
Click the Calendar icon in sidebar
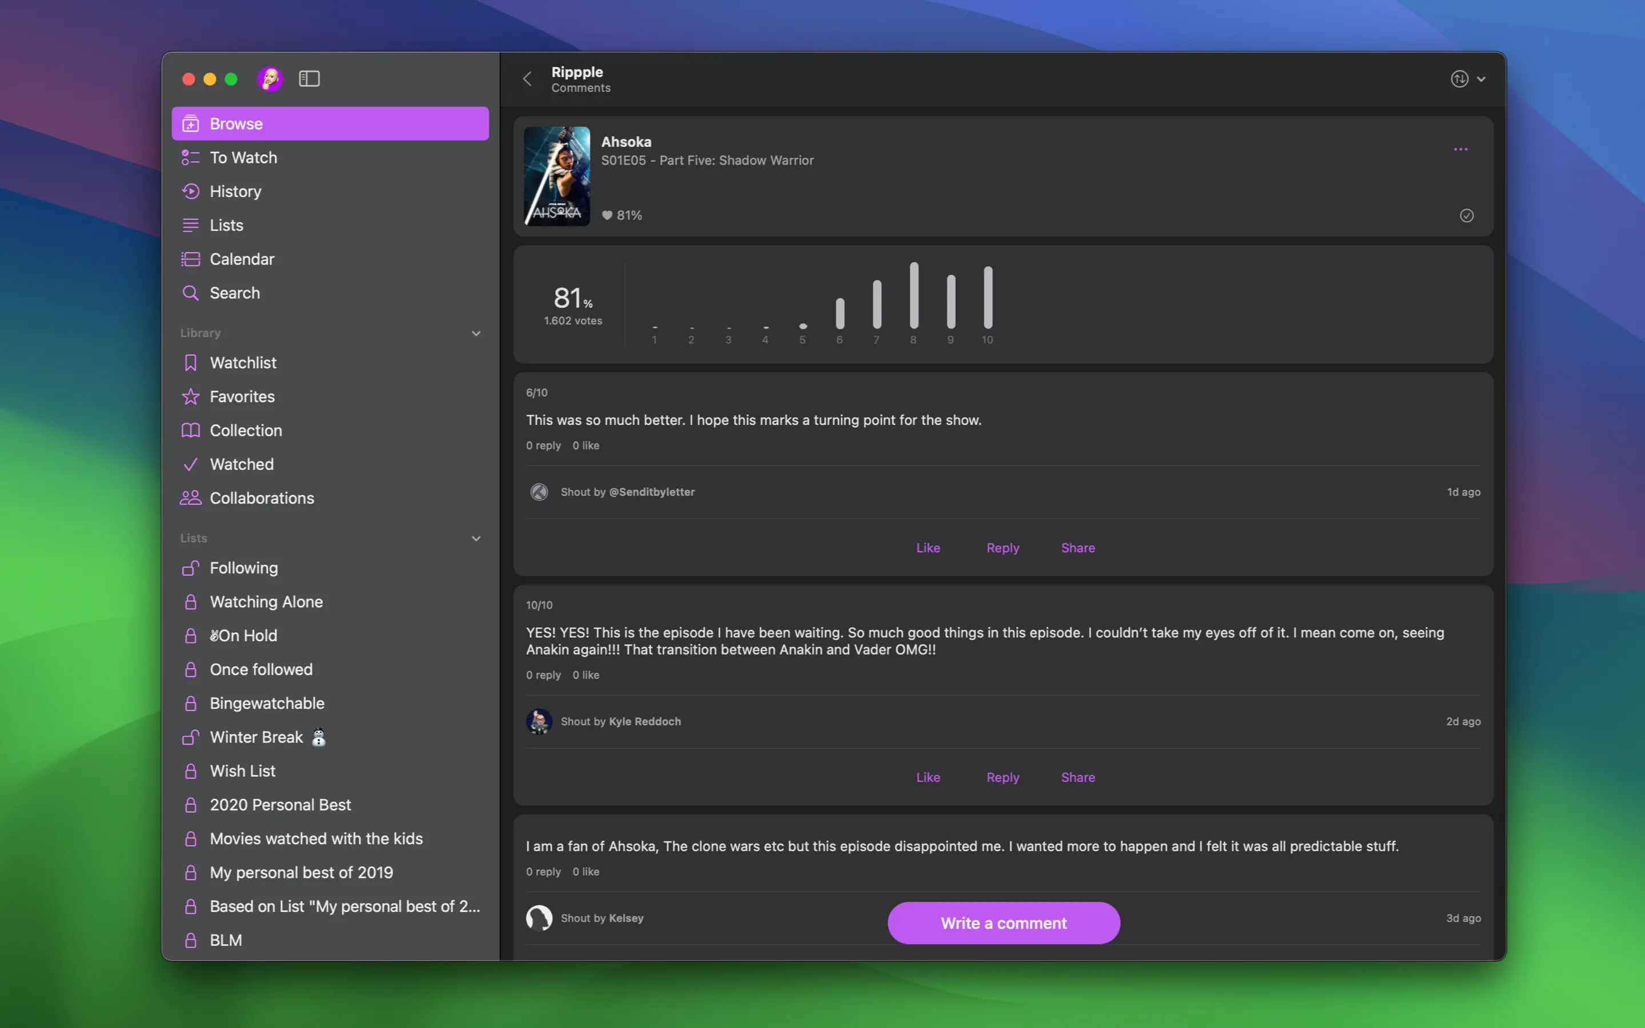190,259
